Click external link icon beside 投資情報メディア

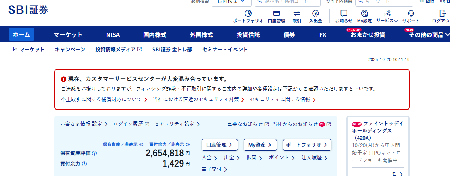[x=140, y=49]
